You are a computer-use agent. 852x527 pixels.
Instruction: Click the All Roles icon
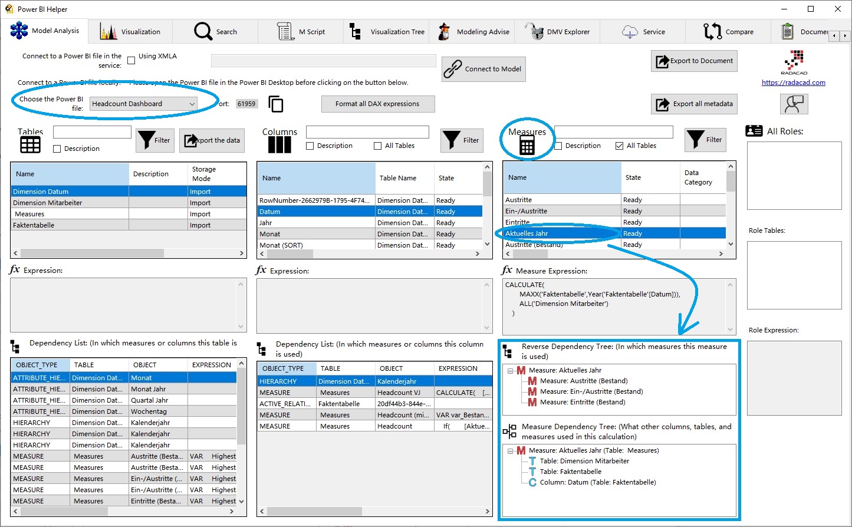click(754, 131)
